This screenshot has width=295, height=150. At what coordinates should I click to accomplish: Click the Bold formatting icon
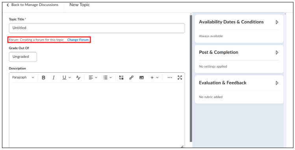43,77
